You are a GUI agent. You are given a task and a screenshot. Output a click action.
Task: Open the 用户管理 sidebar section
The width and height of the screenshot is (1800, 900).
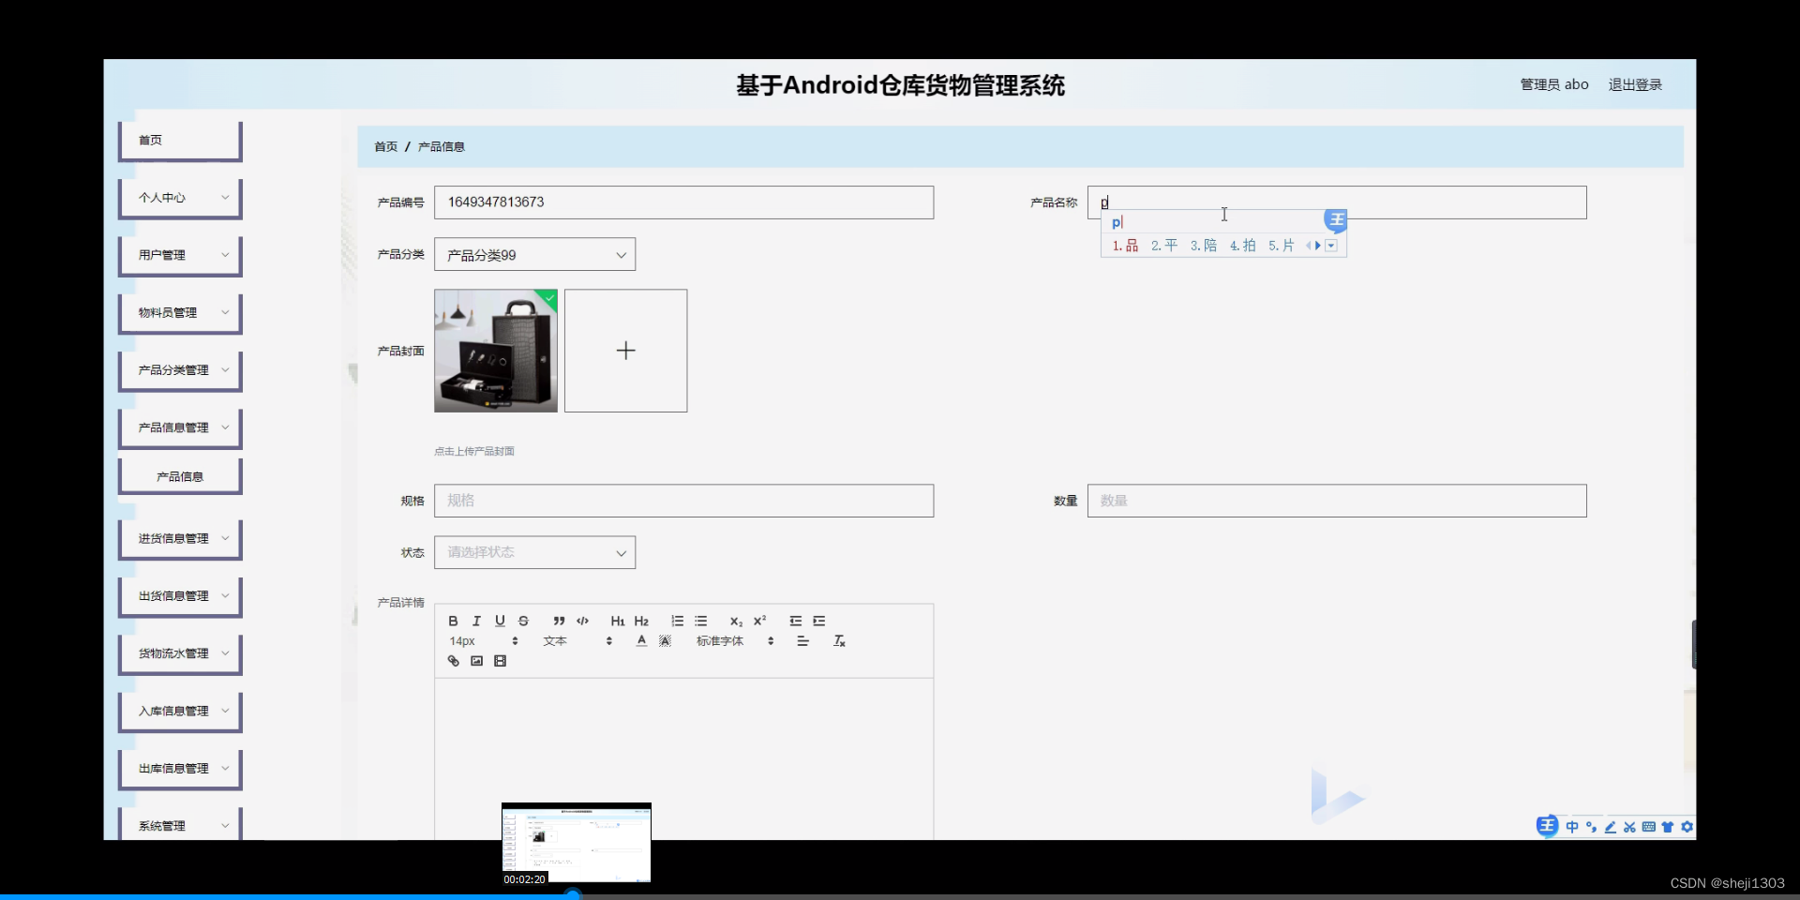179,255
